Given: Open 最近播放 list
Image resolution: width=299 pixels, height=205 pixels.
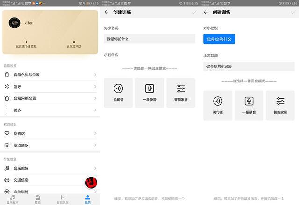Looking at the screenshot, I should 50,145.
